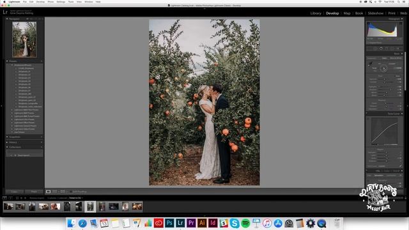This screenshot has height=230, width=409.
Task: Switch to the Map module
Action: coord(347,13)
